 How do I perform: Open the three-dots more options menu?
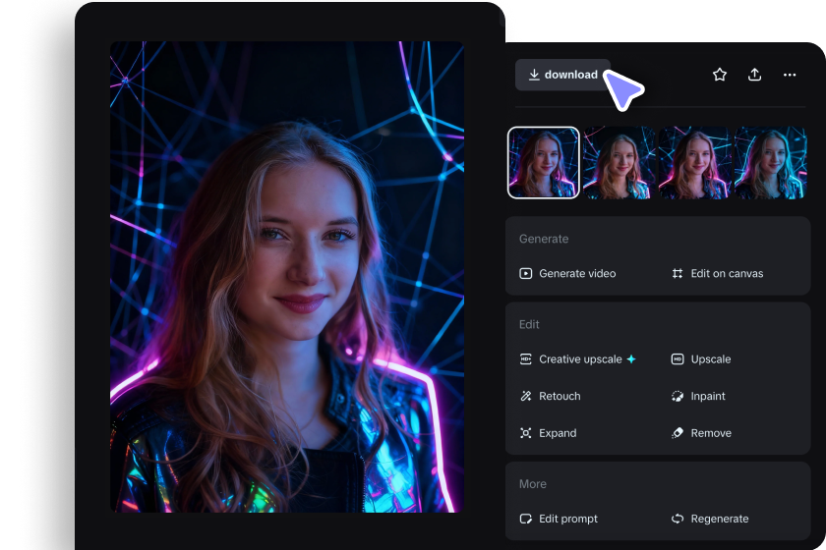[790, 75]
